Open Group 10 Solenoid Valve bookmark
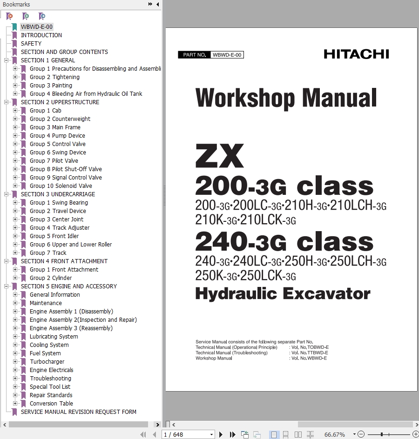Screen dimensions: 419x439 tap(61, 186)
